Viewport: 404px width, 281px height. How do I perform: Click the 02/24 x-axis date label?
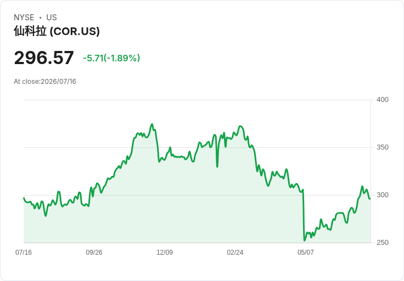[x=235, y=253]
